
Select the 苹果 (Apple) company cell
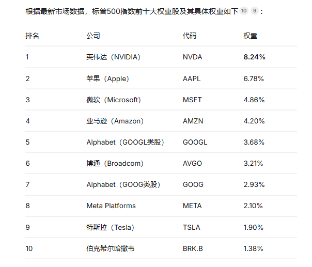(107, 78)
